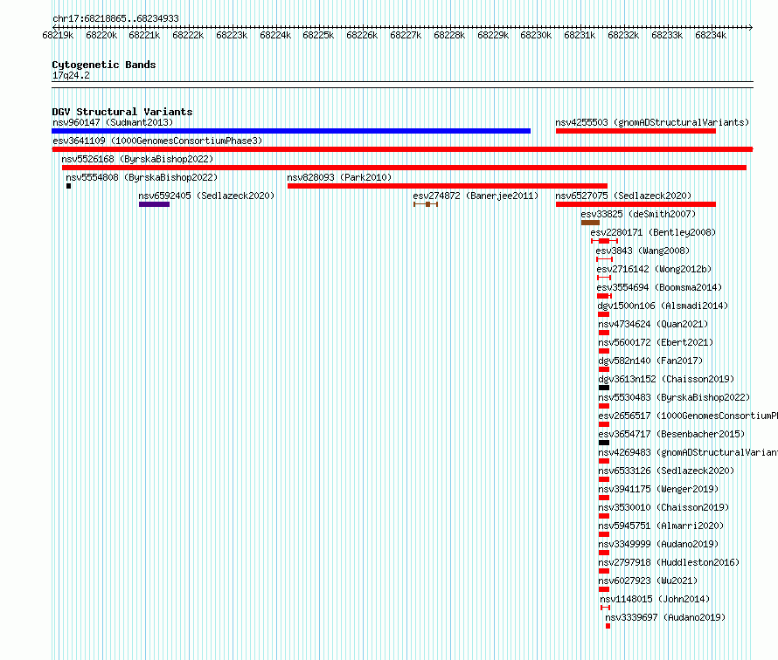Screen dimensions: 778x660
Task: Open esv2716142 (Wong2012b) label
Action: tap(654, 269)
